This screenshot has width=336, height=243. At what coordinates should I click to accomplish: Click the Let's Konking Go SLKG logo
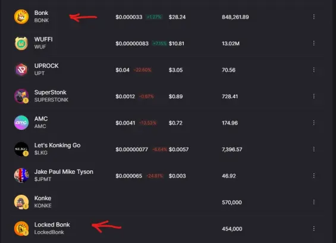pos(21,149)
